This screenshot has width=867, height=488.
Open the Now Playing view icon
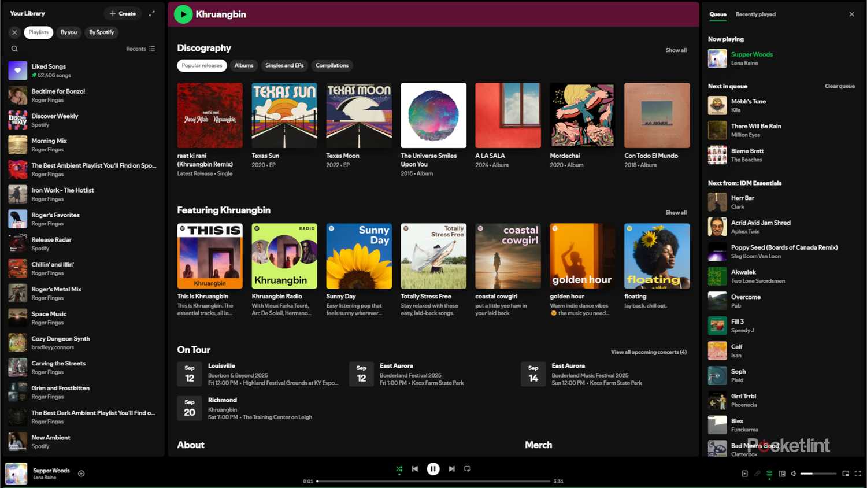[744, 474]
